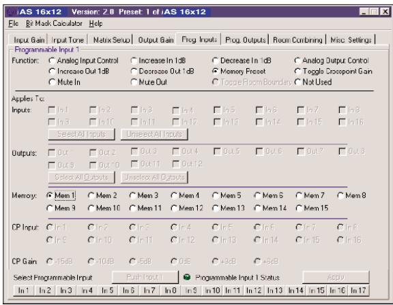
Task: Select Decrease In 1dB function
Action: point(242,61)
